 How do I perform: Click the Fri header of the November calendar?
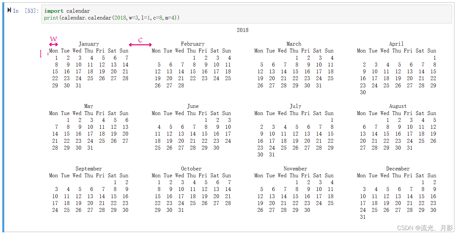306,175
